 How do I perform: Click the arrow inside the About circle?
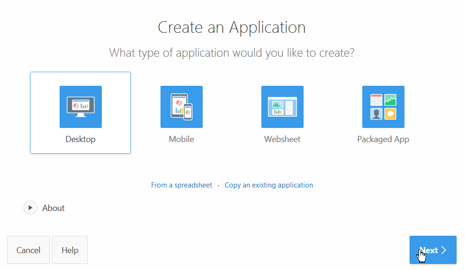30,208
